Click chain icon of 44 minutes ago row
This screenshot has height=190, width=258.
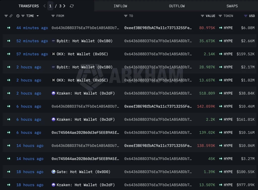tap(9, 28)
